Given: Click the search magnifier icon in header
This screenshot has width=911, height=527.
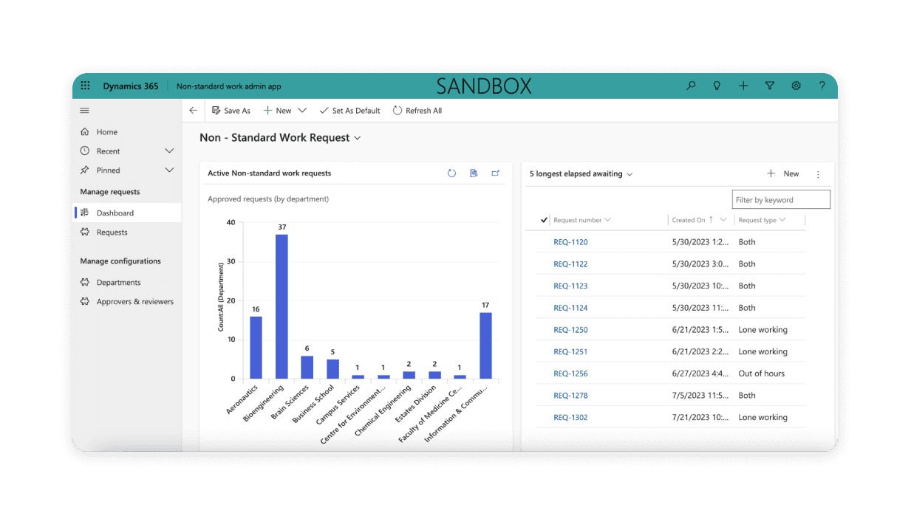Looking at the screenshot, I should coord(691,86).
